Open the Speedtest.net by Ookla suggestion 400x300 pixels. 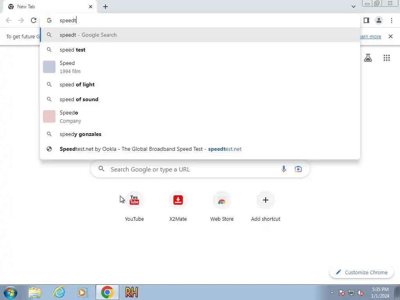coord(200,149)
